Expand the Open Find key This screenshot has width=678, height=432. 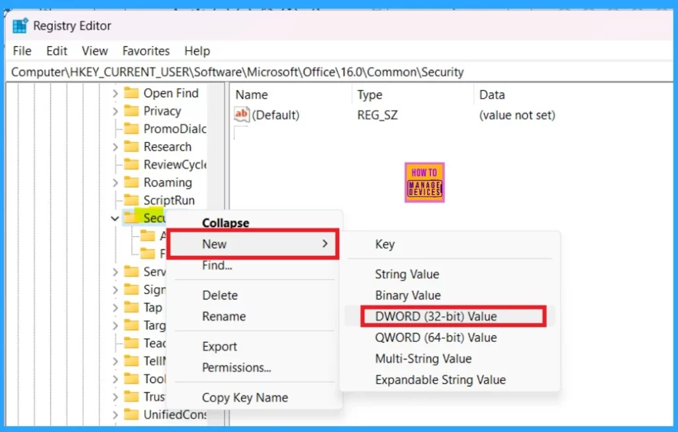click(115, 93)
